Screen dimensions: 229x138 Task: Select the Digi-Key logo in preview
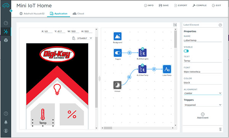[57, 54]
